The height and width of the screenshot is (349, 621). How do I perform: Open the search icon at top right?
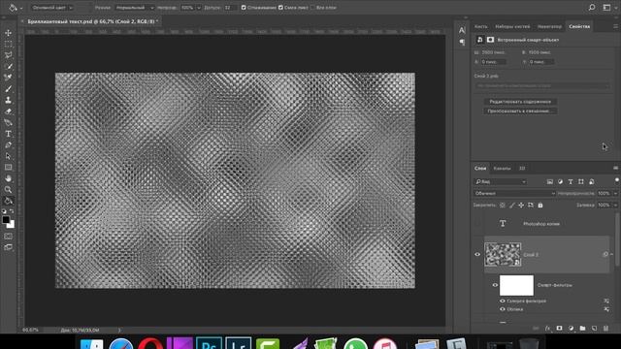592,8
